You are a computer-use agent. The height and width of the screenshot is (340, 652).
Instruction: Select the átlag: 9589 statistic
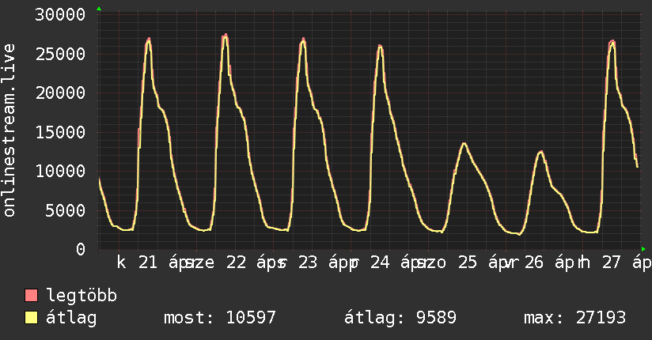[400, 318]
